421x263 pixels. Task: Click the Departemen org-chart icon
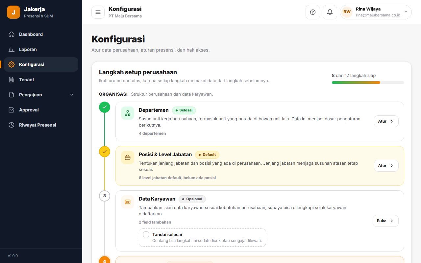pyautogui.click(x=128, y=113)
